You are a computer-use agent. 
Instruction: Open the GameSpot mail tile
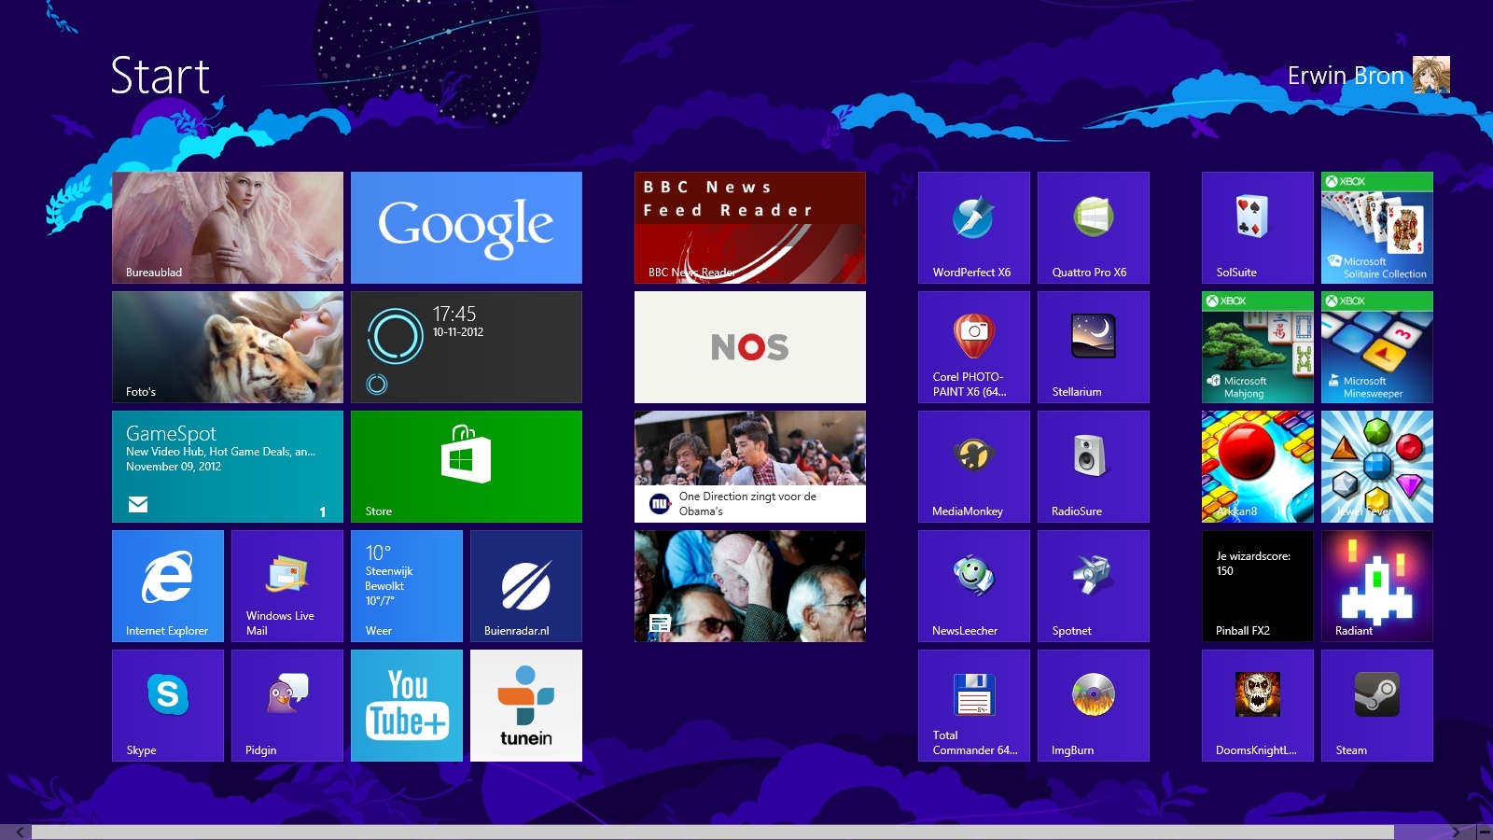[228, 467]
